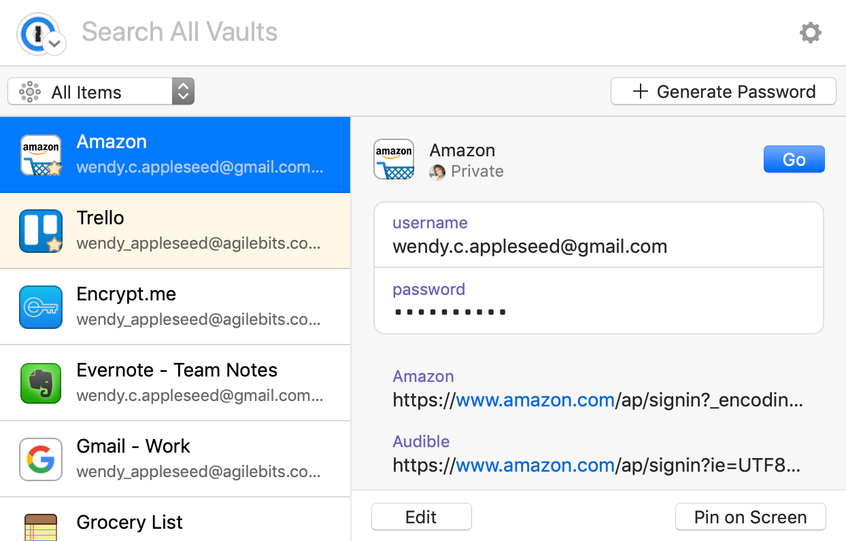The width and height of the screenshot is (846, 541).
Task: Open the vault chevron beside the logo
Action: coord(55,44)
